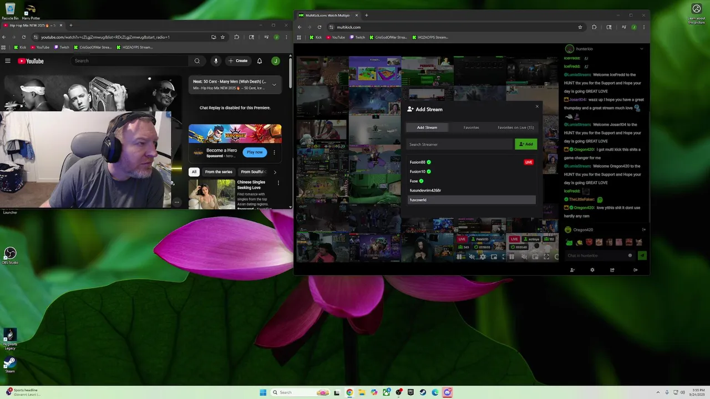The width and height of the screenshot is (710, 399).
Task: Click the YouTube search magnifier button
Action: 197,61
